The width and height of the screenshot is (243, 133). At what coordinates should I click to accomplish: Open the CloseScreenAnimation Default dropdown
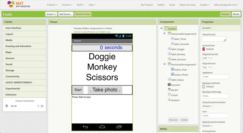click(x=207, y=106)
